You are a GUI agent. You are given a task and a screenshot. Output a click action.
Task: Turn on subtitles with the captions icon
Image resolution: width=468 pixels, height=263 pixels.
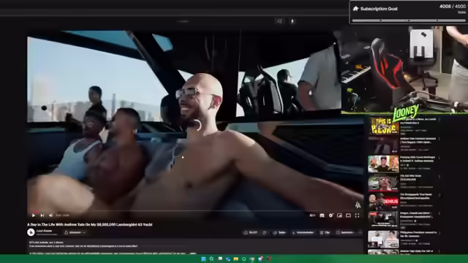322,216
